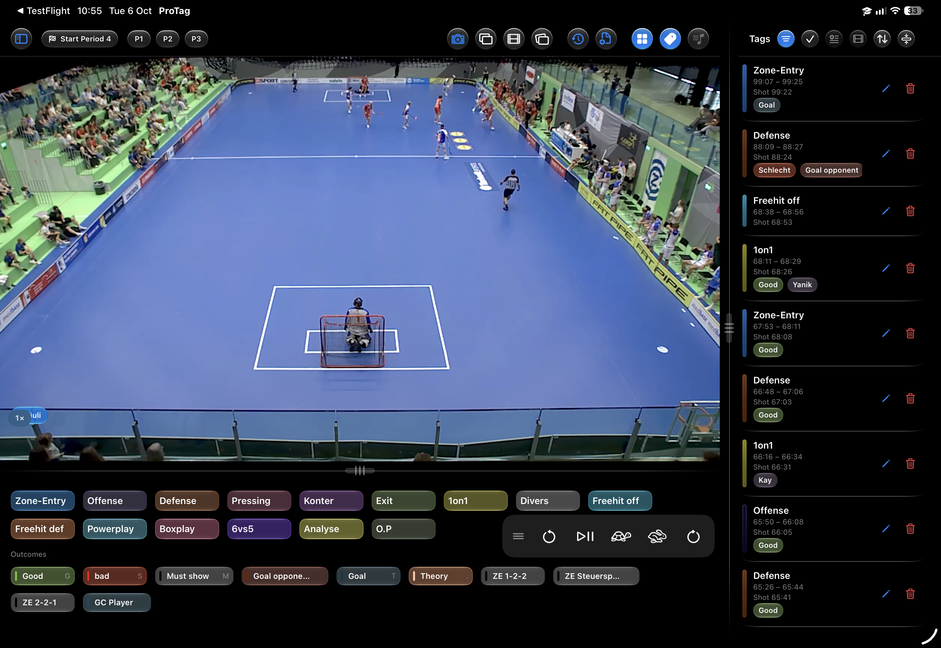Toggle the tag panel button

pyautogui.click(x=670, y=39)
